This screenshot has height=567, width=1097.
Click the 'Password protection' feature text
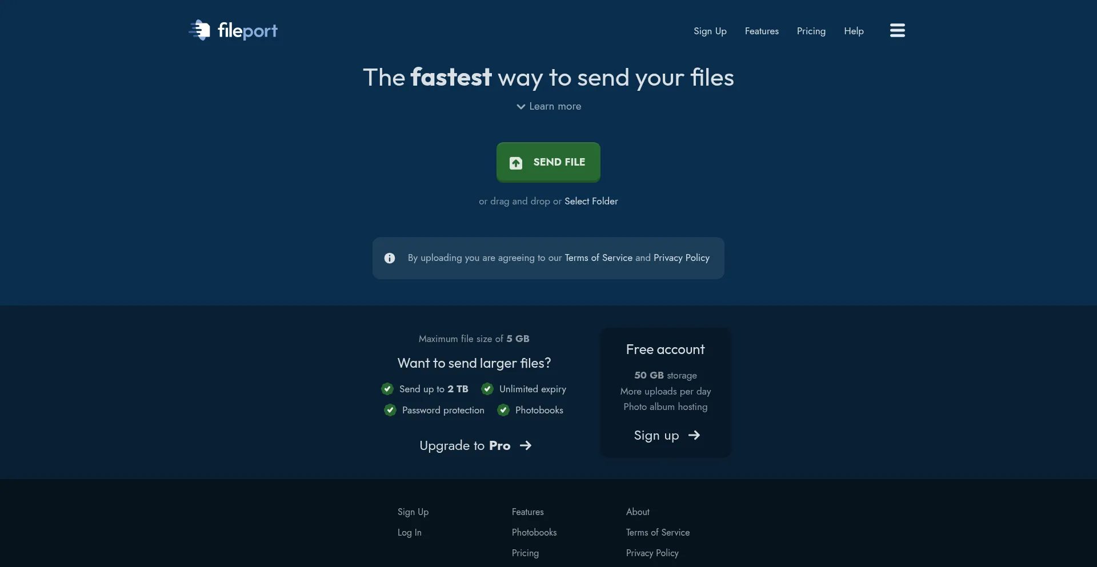443,410
